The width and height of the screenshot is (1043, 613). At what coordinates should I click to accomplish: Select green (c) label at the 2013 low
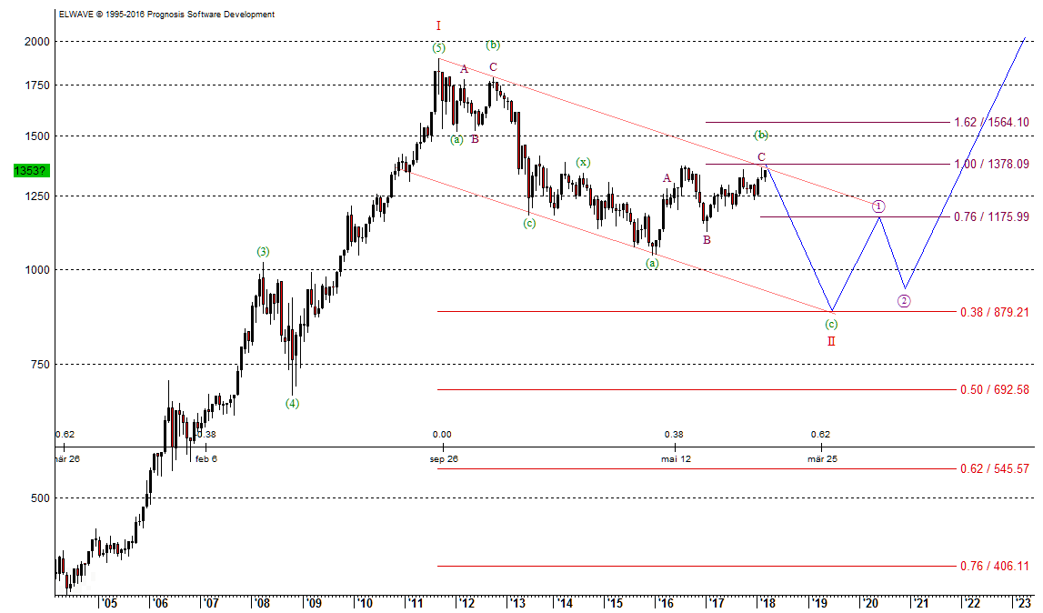(x=529, y=223)
